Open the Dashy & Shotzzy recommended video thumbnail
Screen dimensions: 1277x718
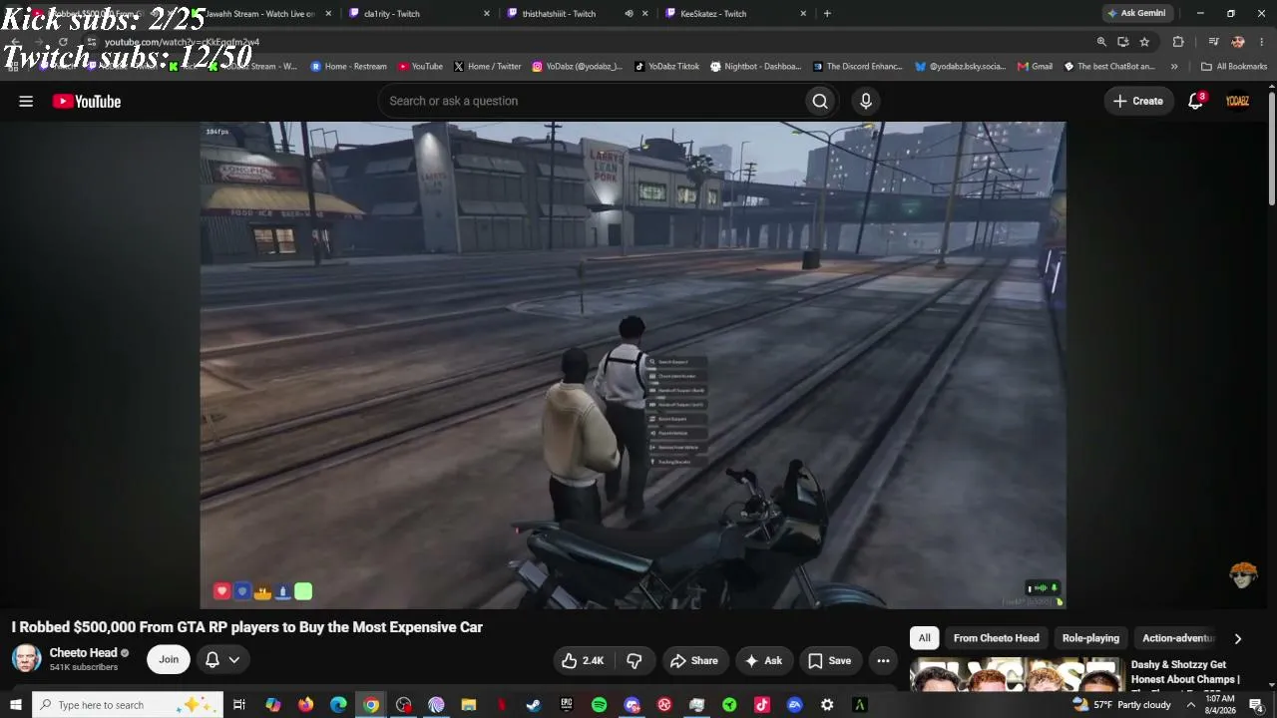tap(1017, 674)
